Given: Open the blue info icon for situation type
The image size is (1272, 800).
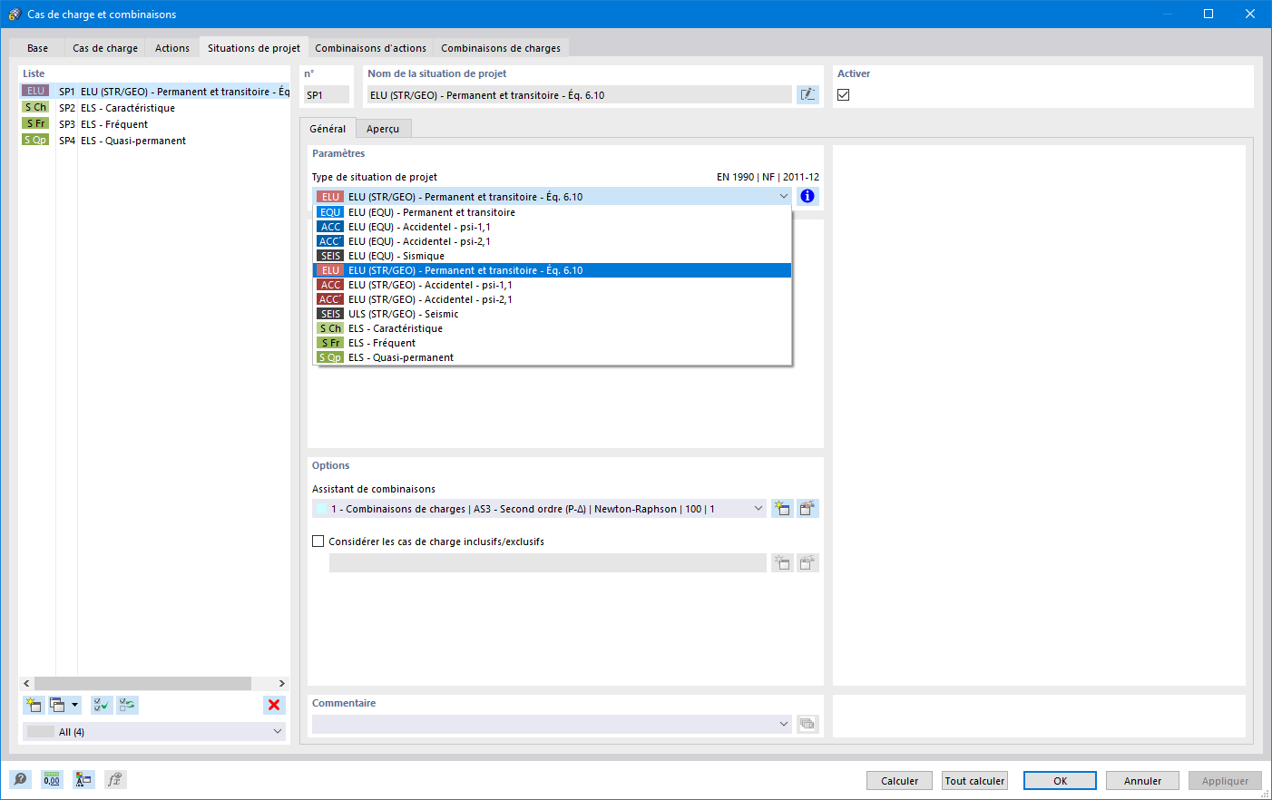Looking at the screenshot, I should coord(807,196).
